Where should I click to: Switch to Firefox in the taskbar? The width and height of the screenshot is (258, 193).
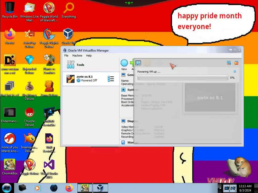tap(69, 188)
